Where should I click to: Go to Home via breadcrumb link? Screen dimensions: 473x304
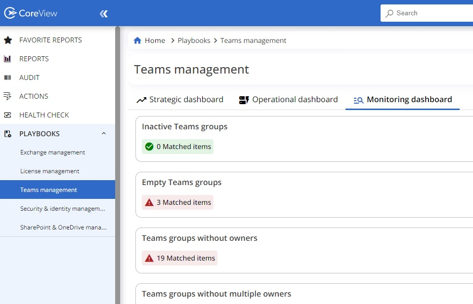(x=155, y=40)
